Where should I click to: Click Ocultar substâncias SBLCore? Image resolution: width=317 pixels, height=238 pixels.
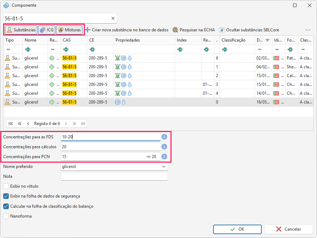[x=249, y=30]
